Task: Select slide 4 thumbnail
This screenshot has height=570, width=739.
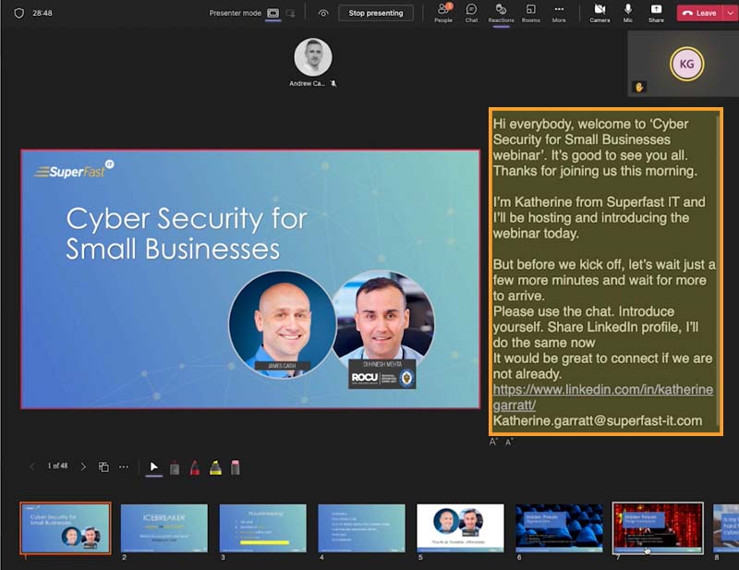Action: [x=361, y=528]
